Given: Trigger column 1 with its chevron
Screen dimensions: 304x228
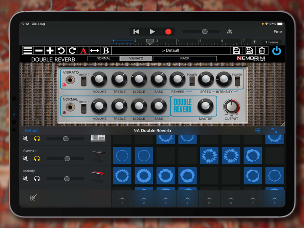Looking at the screenshot, I should 122,199.
